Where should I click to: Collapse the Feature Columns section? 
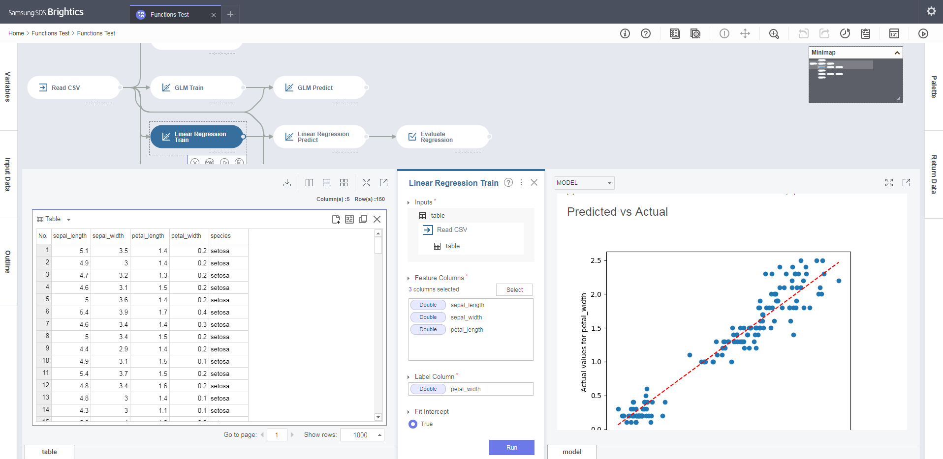click(x=409, y=278)
